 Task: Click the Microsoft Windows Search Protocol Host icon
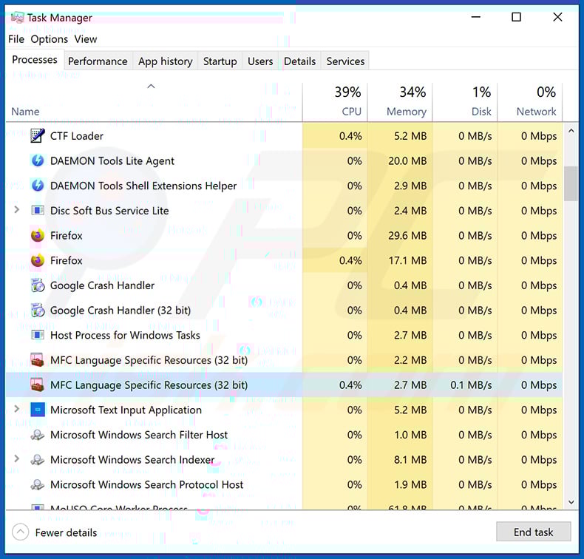(38, 484)
